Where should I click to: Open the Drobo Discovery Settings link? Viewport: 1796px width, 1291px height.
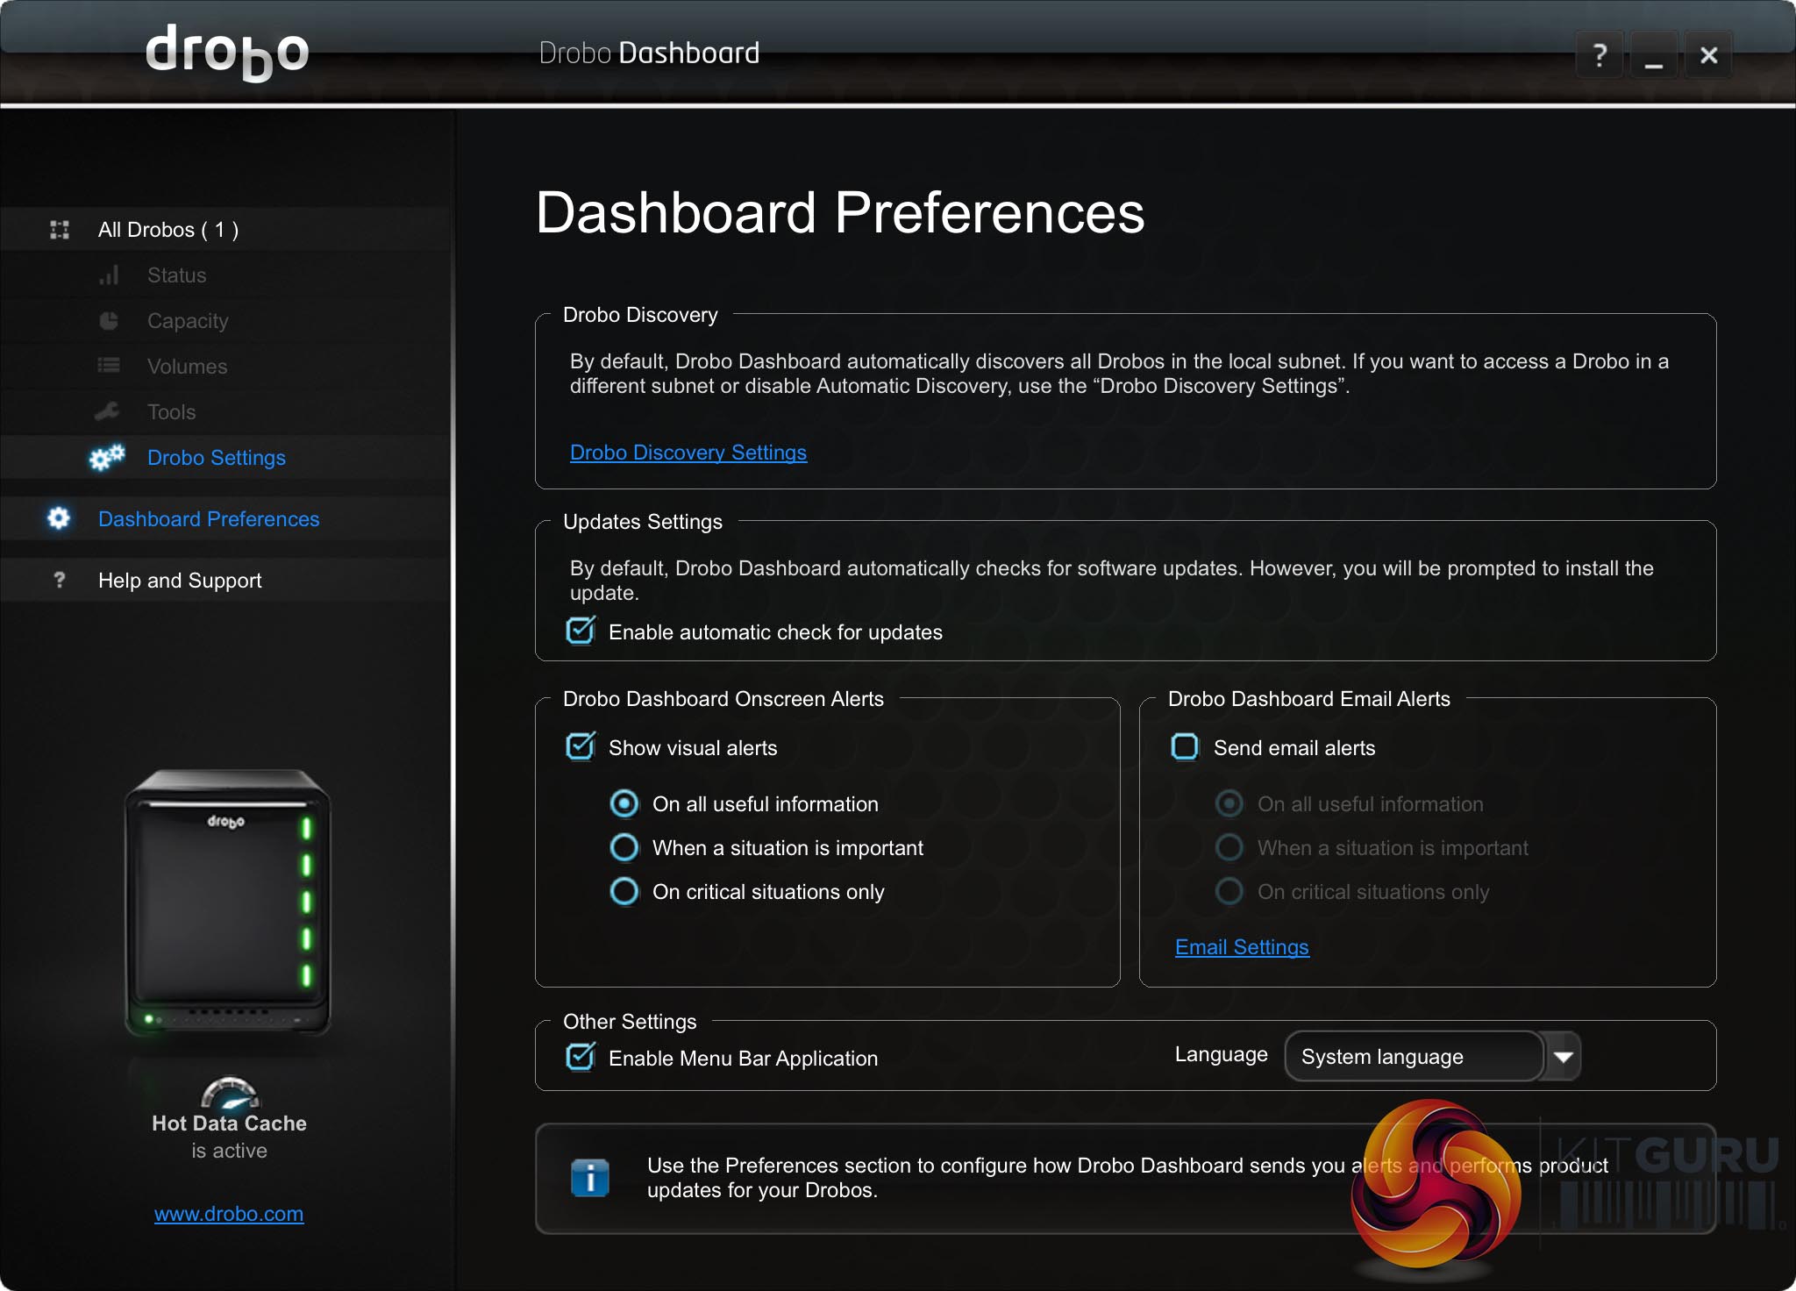pyautogui.click(x=688, y=453)
